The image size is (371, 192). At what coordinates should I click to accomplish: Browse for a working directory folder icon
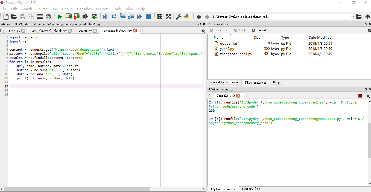pyautogui.click(x=359, y=17)
